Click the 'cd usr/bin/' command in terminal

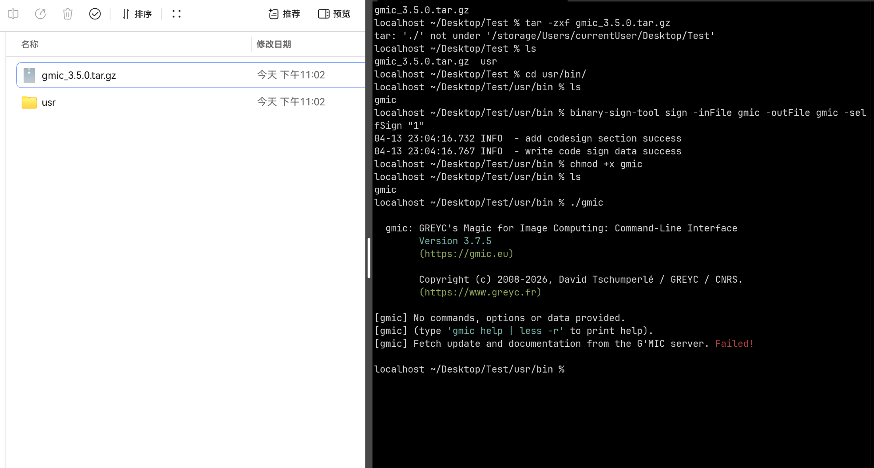pos(556,74)
